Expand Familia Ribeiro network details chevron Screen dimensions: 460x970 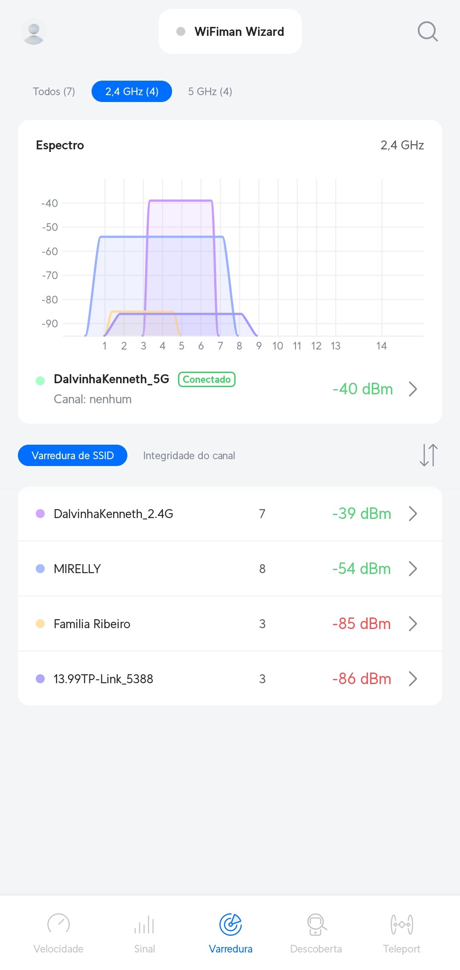pos(412,623)
